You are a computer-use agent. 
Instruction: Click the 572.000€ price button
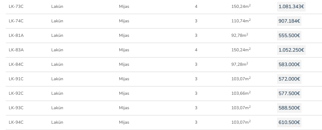[289, 79]
